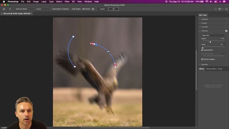This screenshot has height=129, width=229.
Task: Open the Basic Blur type dropdown
Action: (214, 35)
